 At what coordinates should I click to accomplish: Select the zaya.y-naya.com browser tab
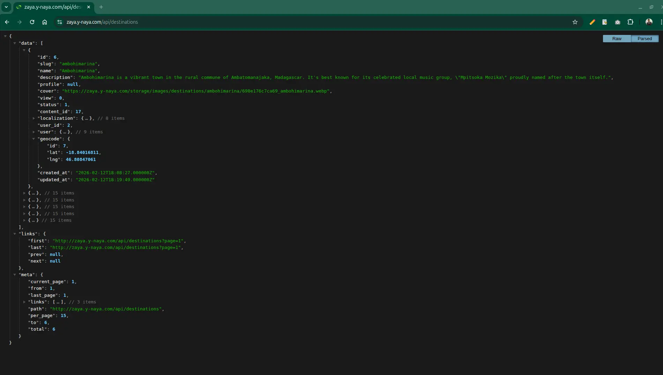pyautogui.click(x=52, y=7)
